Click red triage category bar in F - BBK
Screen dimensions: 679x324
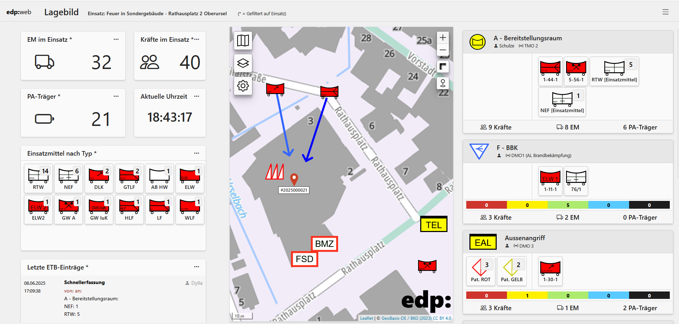pyautogui.click(x=486, y=205)
